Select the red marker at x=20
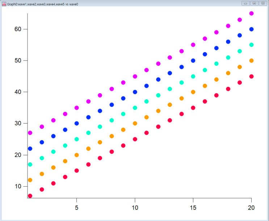 pyautogui.click(x=251, y=77)
